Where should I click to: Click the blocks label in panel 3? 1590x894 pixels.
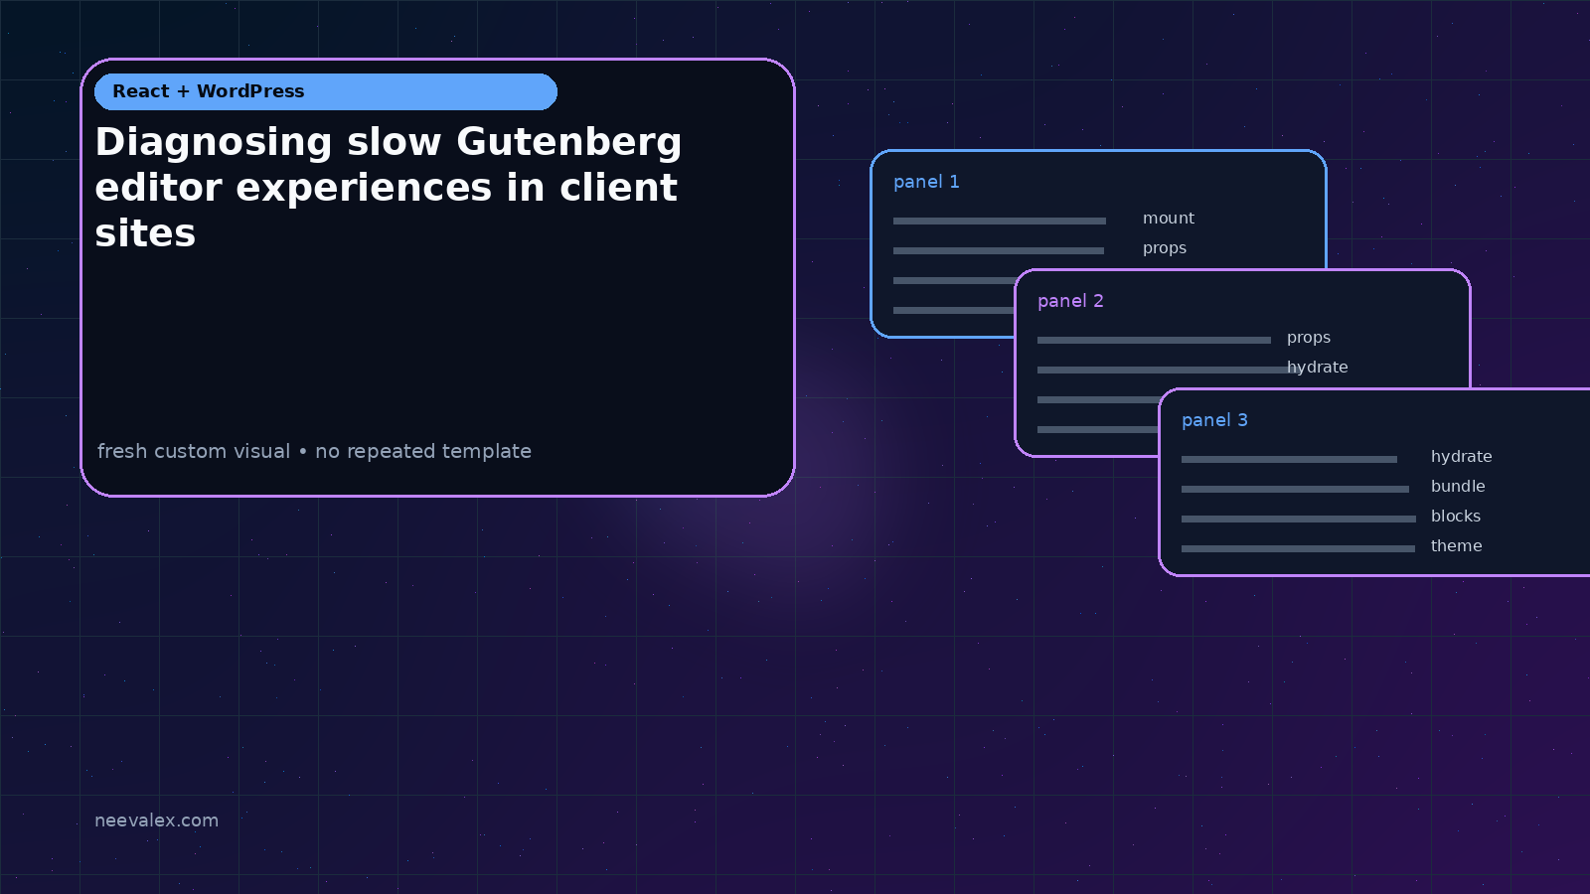tap(1456, 517)
